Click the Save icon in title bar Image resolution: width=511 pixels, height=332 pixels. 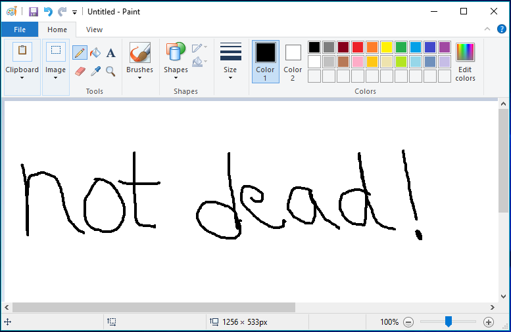[32, 12]
